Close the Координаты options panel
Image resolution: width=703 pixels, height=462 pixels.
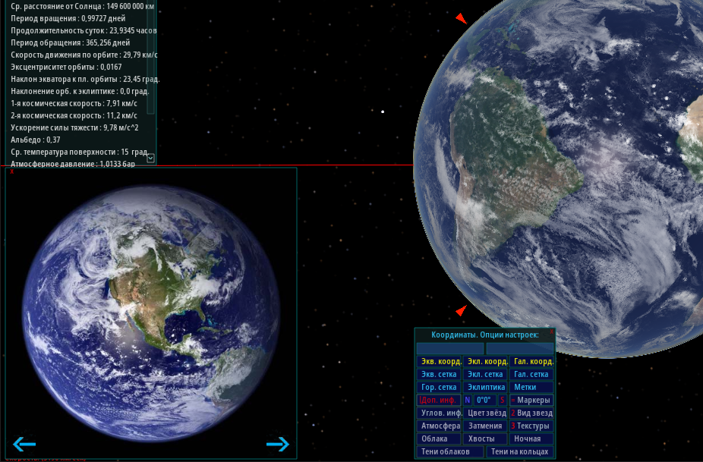pos(551,332)
